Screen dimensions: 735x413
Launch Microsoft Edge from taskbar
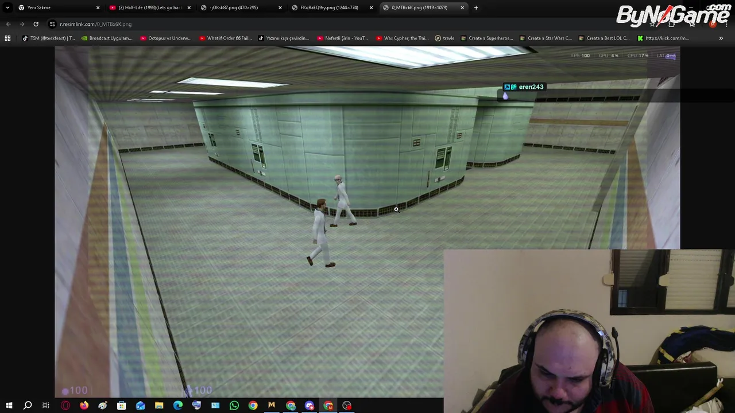[x=178, y=406]
